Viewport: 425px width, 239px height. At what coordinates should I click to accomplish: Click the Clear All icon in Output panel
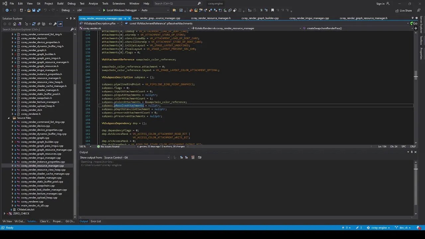(193, 157)
